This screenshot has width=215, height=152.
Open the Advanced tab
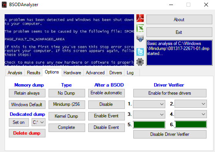click(x=95, y=73)
